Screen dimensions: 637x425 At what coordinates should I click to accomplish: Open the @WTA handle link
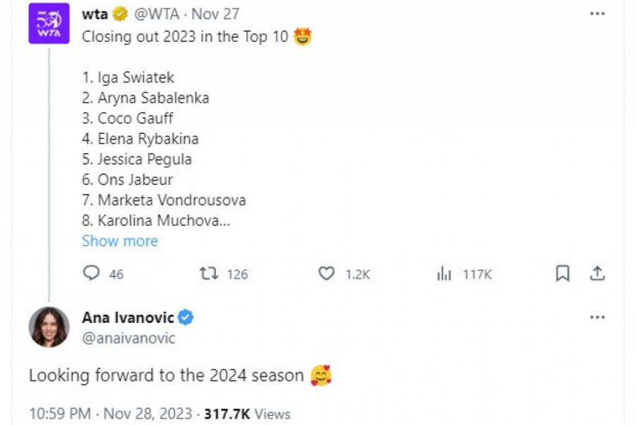pos(154,14)
